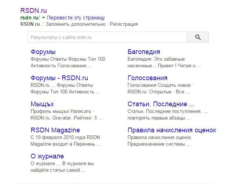
Task: Click snippet 'Голосования Создать новое'
Action: pos(159,85)
